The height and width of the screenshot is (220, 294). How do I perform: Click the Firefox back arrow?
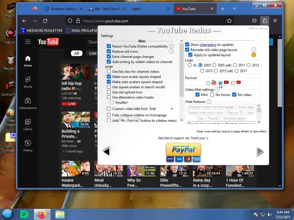coord(24,21)
